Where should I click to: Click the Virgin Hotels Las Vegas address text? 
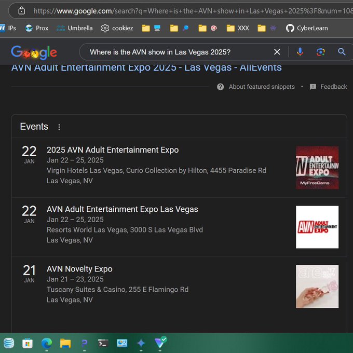point(156,170)
